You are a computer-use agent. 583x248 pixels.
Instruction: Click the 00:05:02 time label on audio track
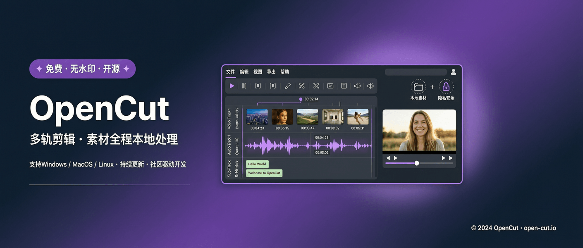pos(322,153)
